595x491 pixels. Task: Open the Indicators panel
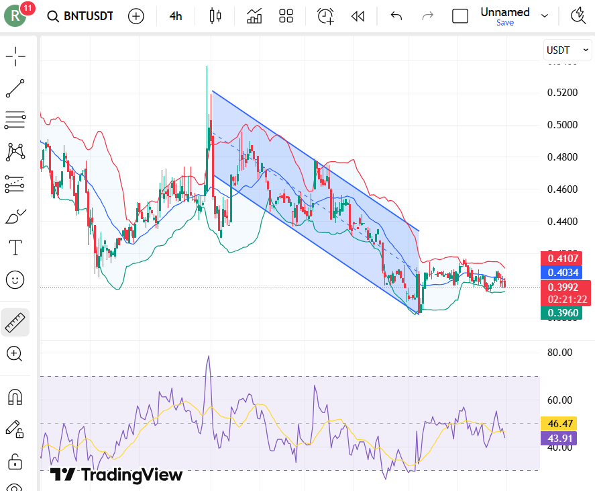[254, 15]
